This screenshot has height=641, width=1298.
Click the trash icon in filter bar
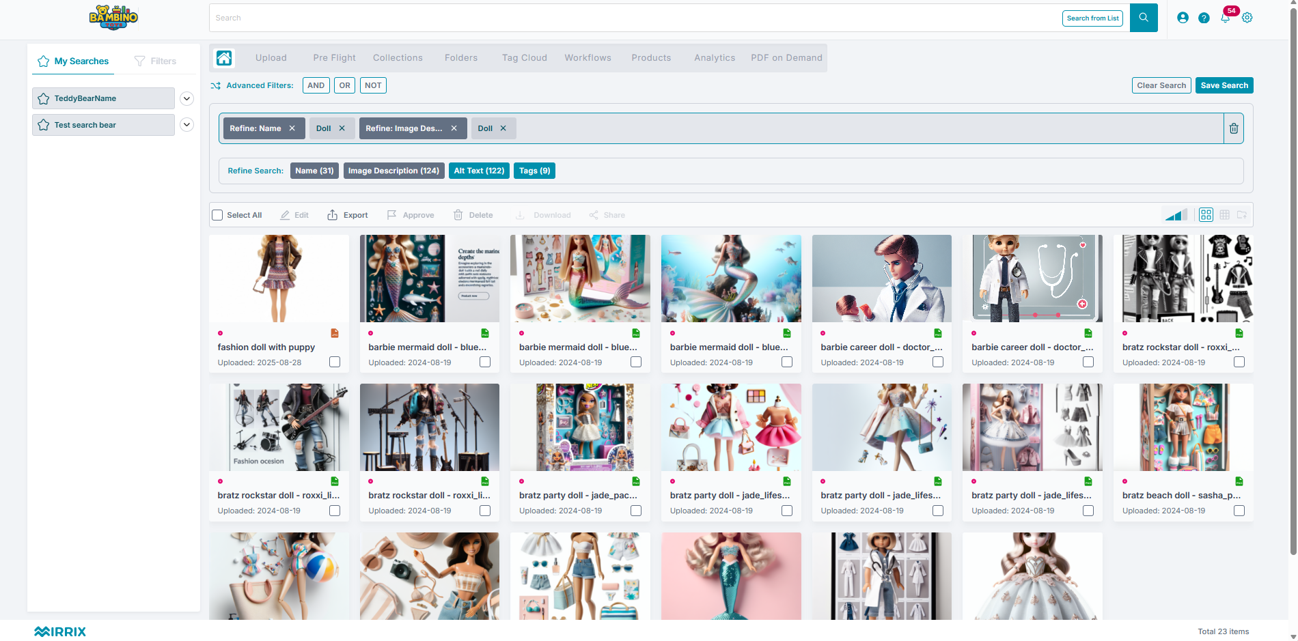[x=1234, y=128]
